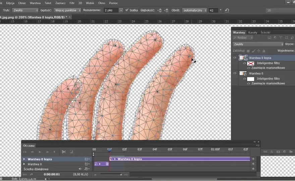Uncheck the Siatka mesh checkbox

click(127, 10)
